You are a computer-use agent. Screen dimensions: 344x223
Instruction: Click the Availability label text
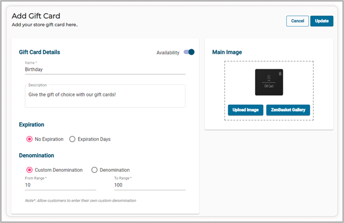coord(168,52)
